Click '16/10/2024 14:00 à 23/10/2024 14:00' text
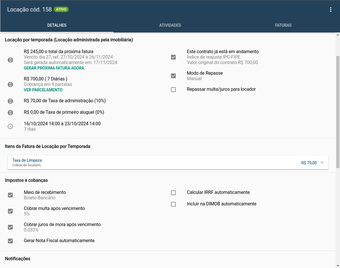 62,124
